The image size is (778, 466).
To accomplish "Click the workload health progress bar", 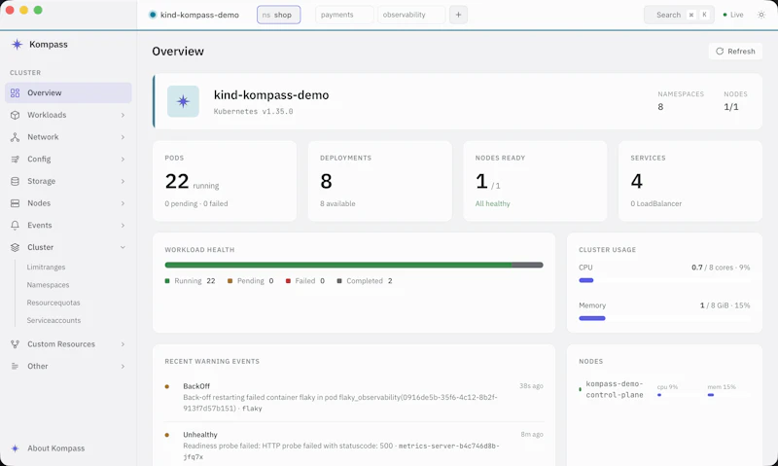I will (354, 265).
